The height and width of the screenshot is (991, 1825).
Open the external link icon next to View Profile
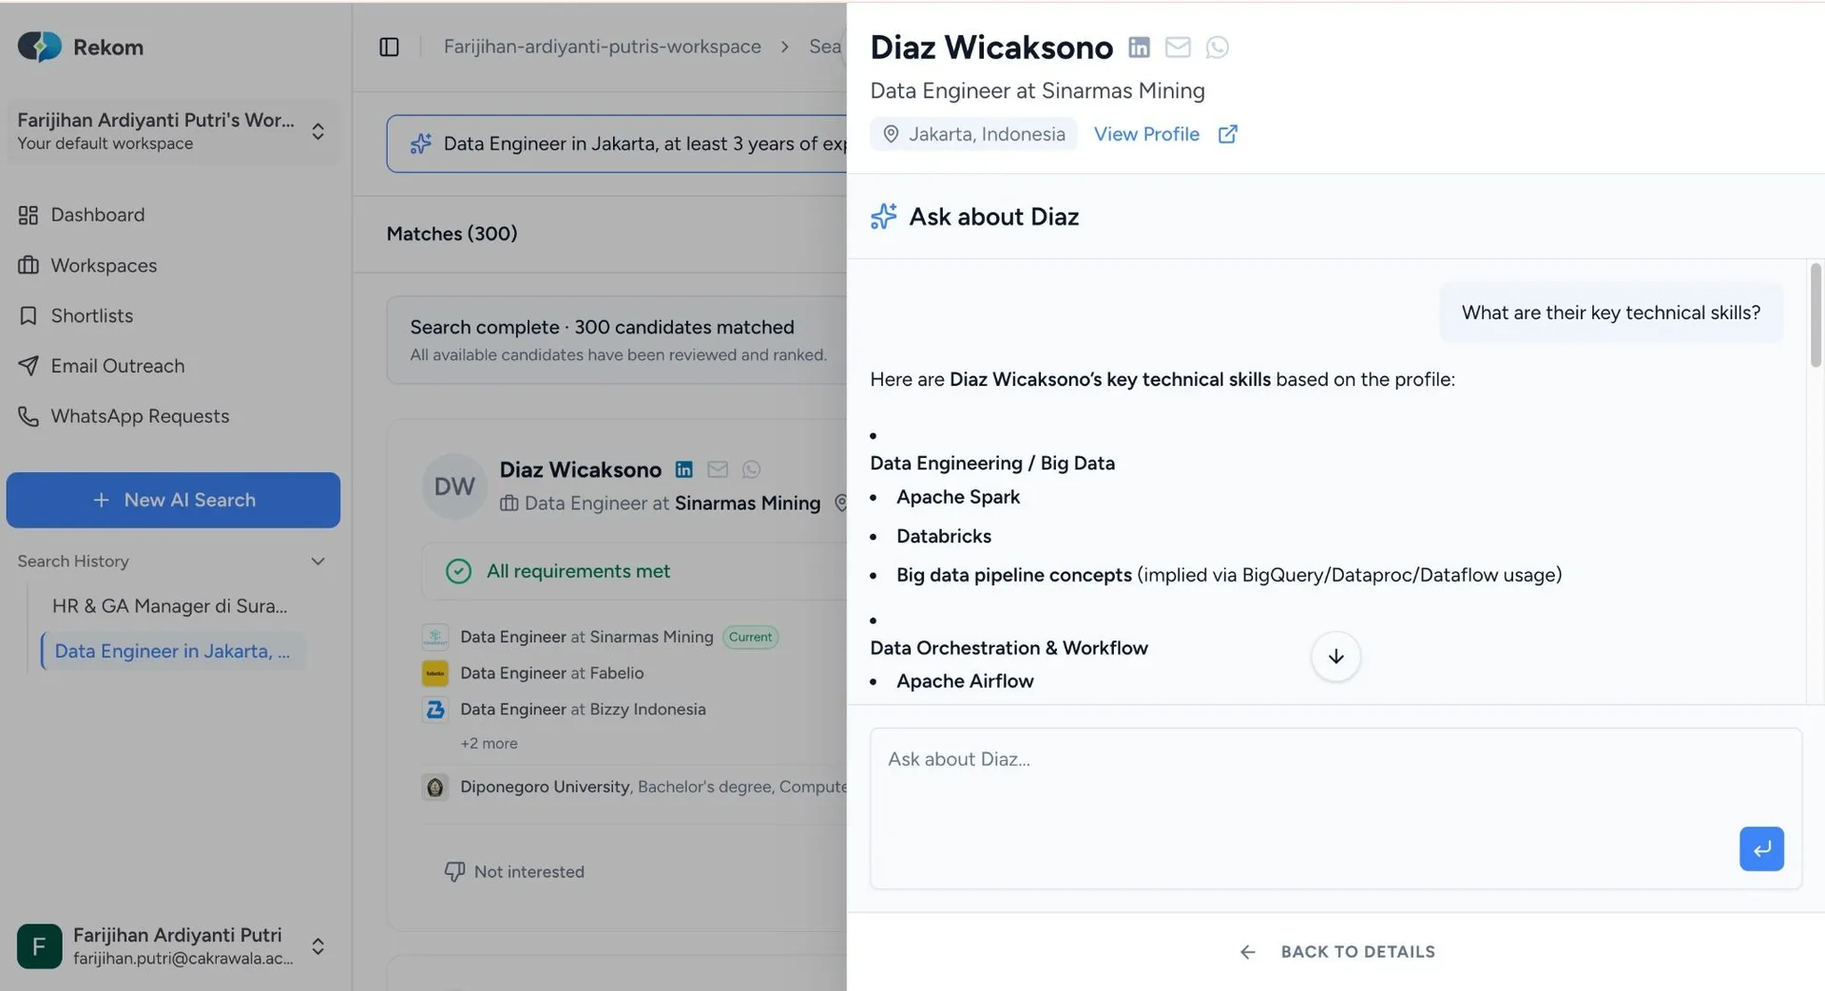(1227, 134)
